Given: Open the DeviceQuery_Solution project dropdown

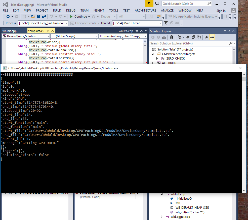Looking at the screenshot, I should click(48, 36).
